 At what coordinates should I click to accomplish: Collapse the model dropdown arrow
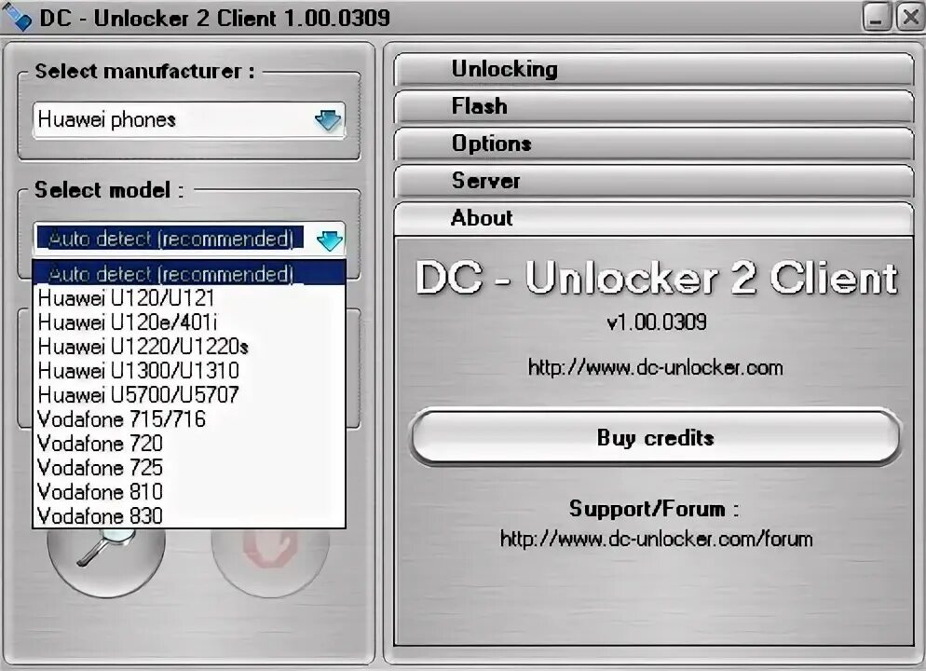(x=329, y=240)
